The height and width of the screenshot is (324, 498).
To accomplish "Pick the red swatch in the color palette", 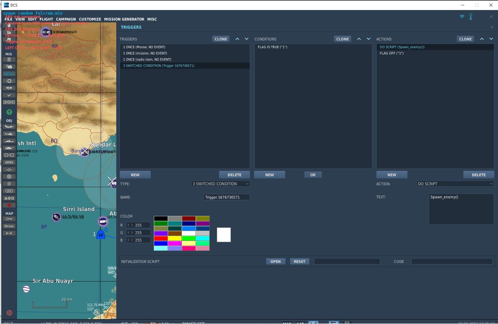I will (x=161, y=238).
